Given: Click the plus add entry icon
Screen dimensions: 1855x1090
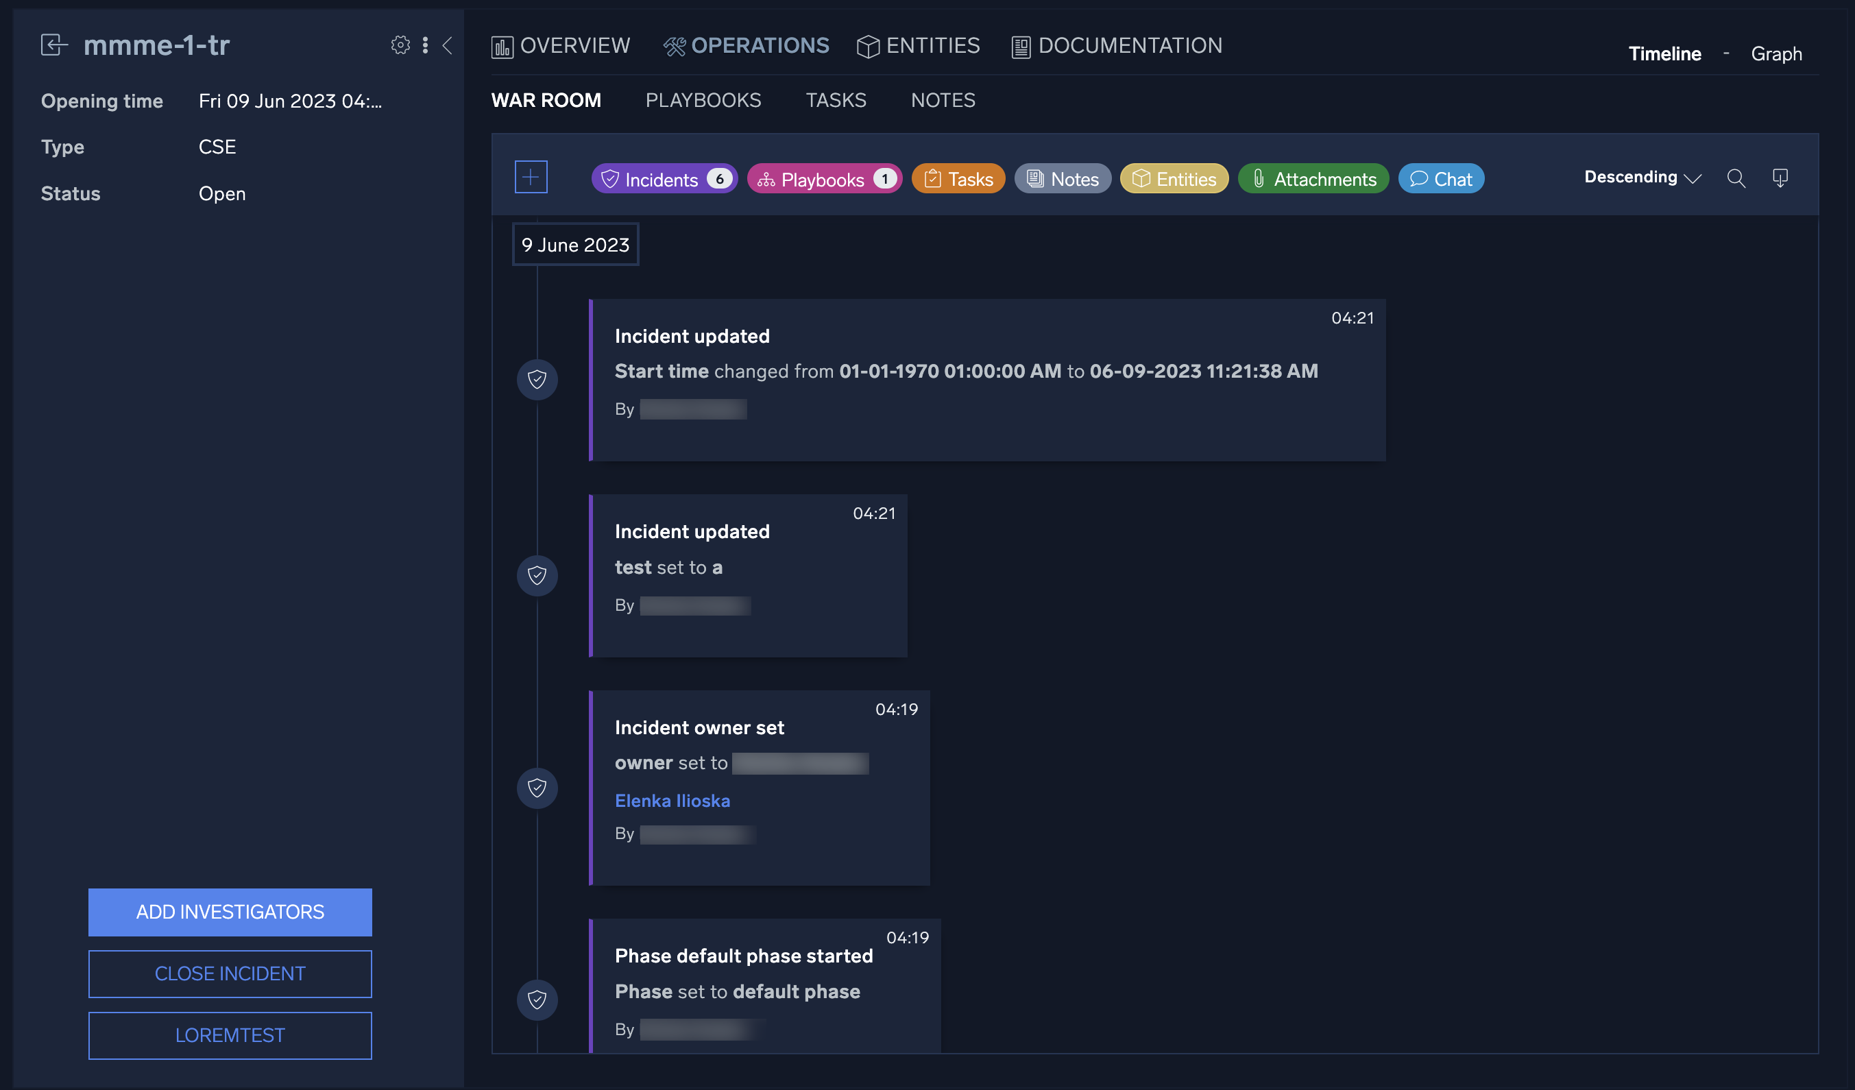Looking at the screenshot, I should pos(531,178).
